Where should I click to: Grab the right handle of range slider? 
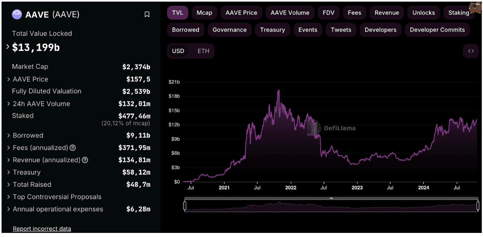click(x=478, y=206)
